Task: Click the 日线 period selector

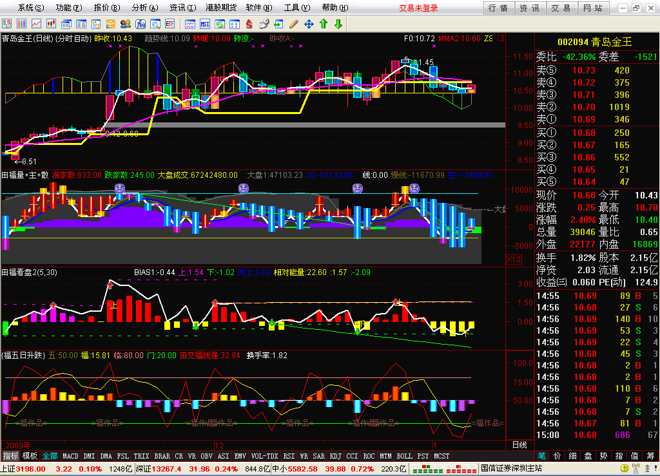Action: pyautogui.click(x=519, y=444)
